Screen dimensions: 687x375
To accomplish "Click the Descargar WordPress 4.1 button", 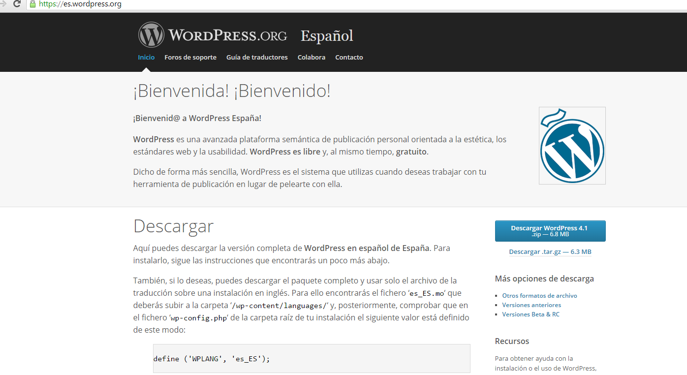I will [550, 231].
